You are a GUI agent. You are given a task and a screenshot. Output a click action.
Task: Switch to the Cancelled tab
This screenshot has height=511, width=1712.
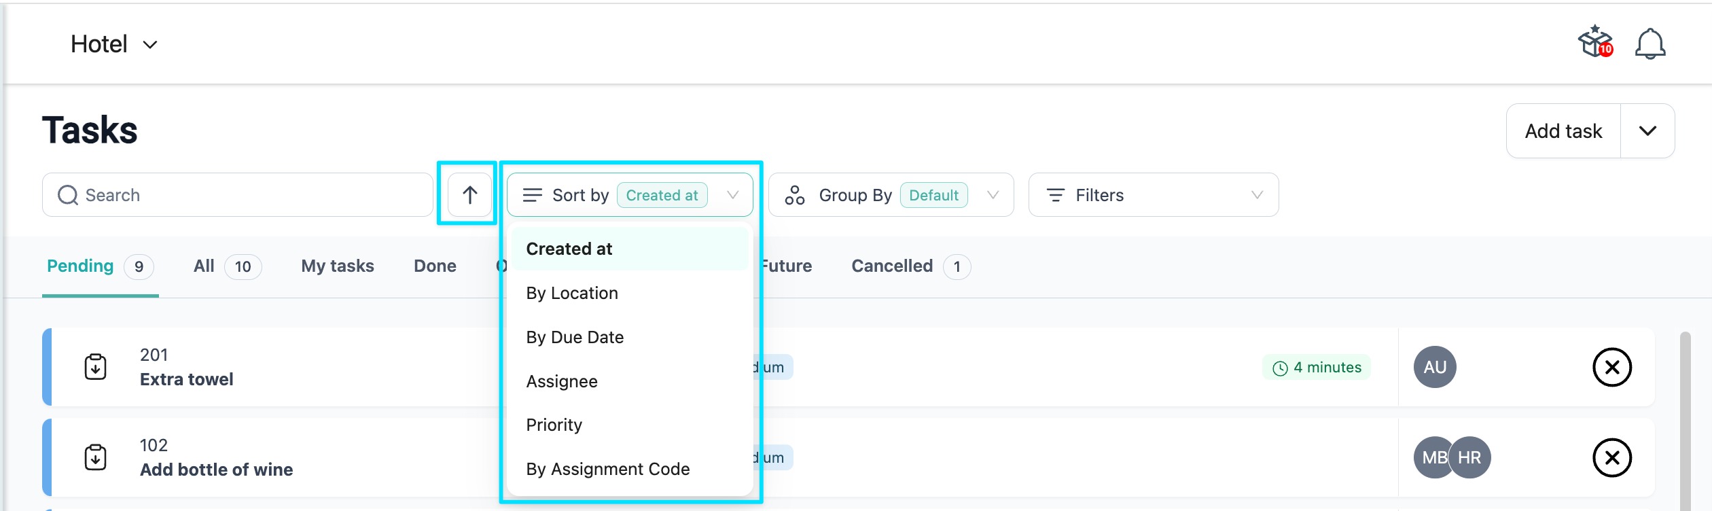point(891,266)
